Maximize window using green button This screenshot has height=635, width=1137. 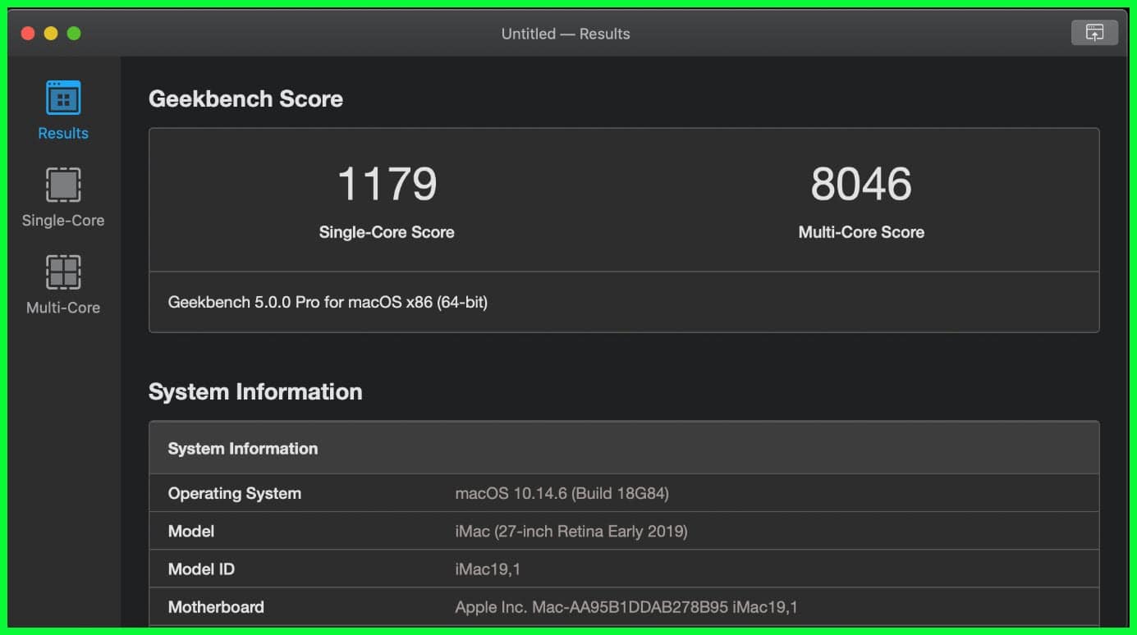coord(74,34)
